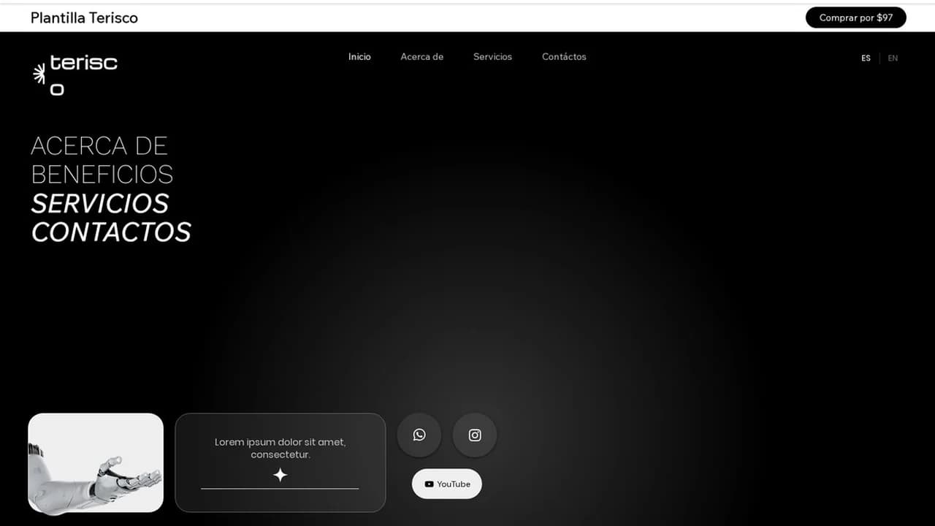The height and width of the screenshot is (526, 935).
Task: Open the Instagram icon button
Action: 475,435
